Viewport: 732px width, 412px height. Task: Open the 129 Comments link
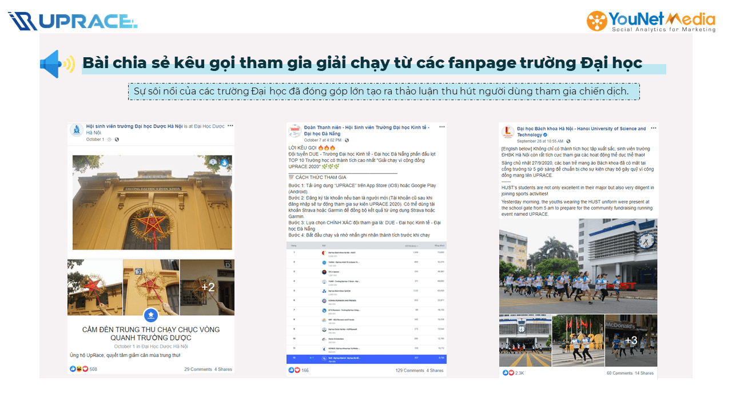point(410,370)
